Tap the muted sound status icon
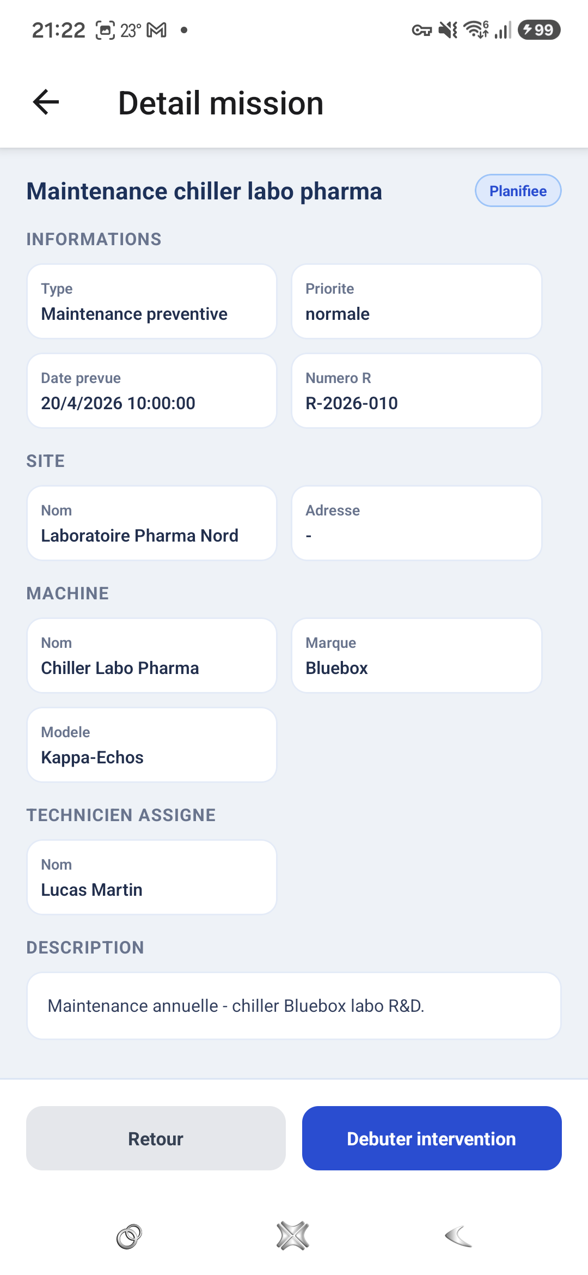This screenshot has height=1275, width=588. 448,30
